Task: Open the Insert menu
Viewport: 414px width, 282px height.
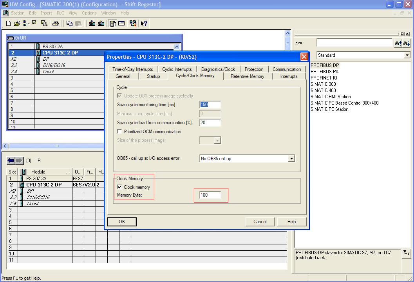Action: click(x=47, y=13)
